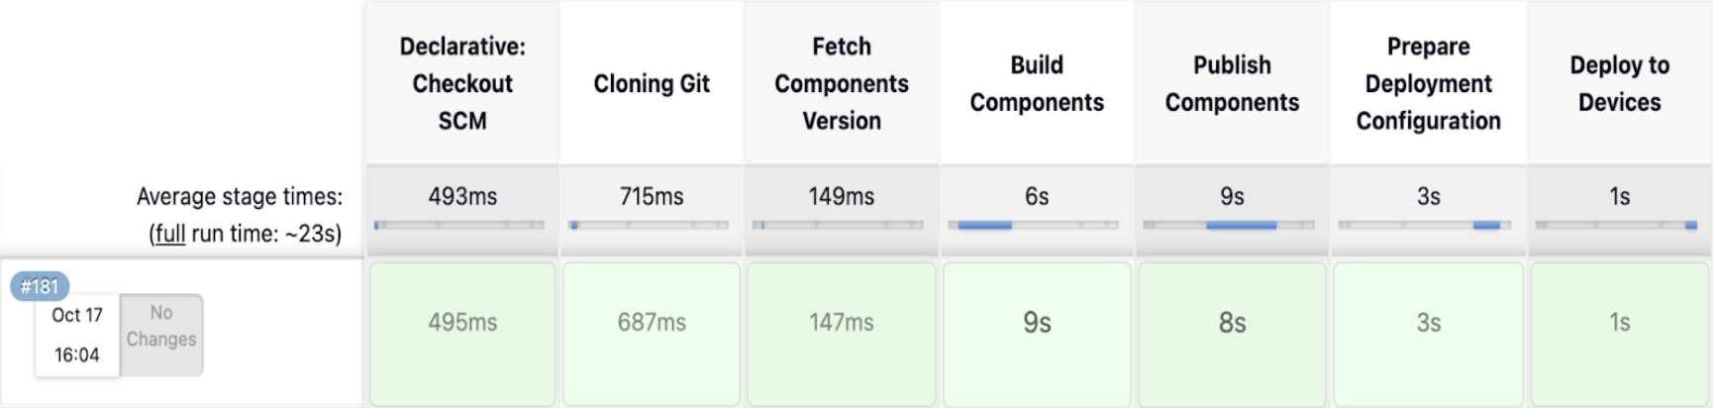Click the Prepare Deployment Configuration progress bar

[1425, 226]
